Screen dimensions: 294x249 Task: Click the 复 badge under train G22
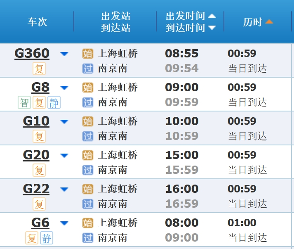(x=39, y=204)
